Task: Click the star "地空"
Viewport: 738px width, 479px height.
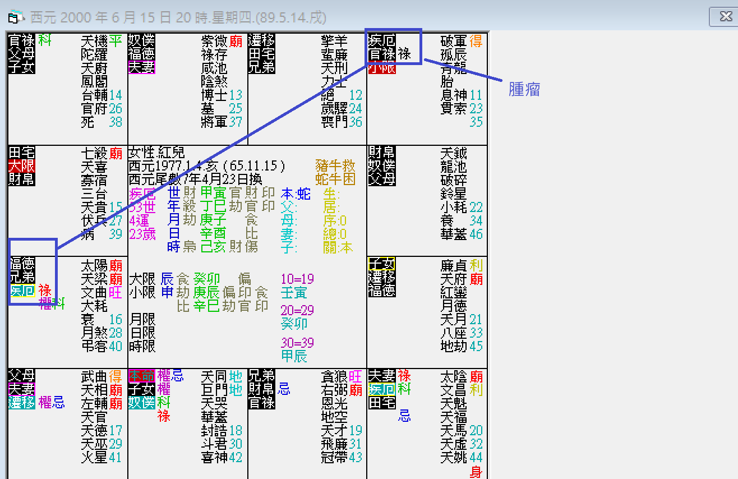Action: (334, 417)
